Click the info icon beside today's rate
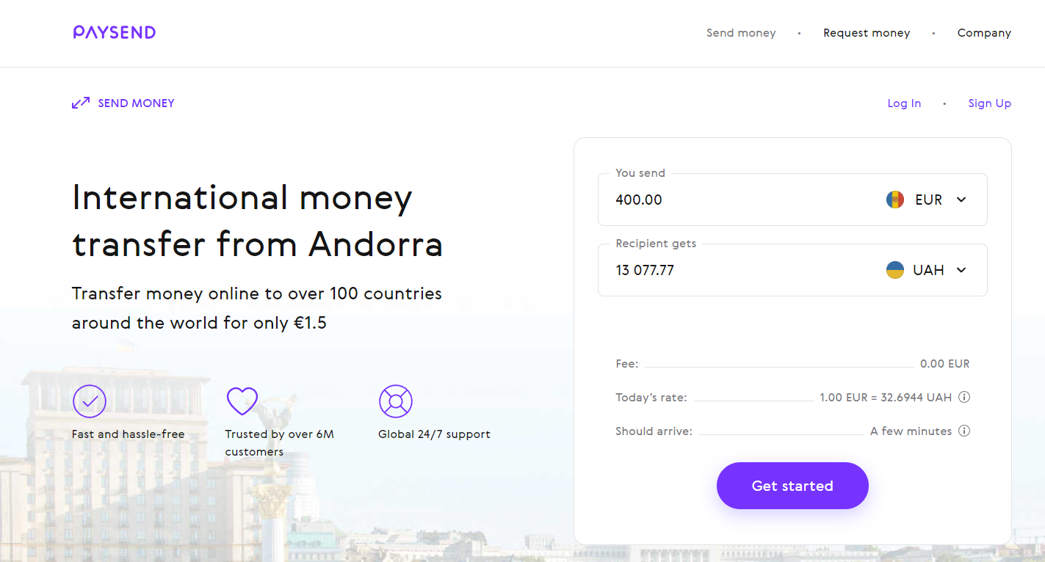 (x=964, y=397)
